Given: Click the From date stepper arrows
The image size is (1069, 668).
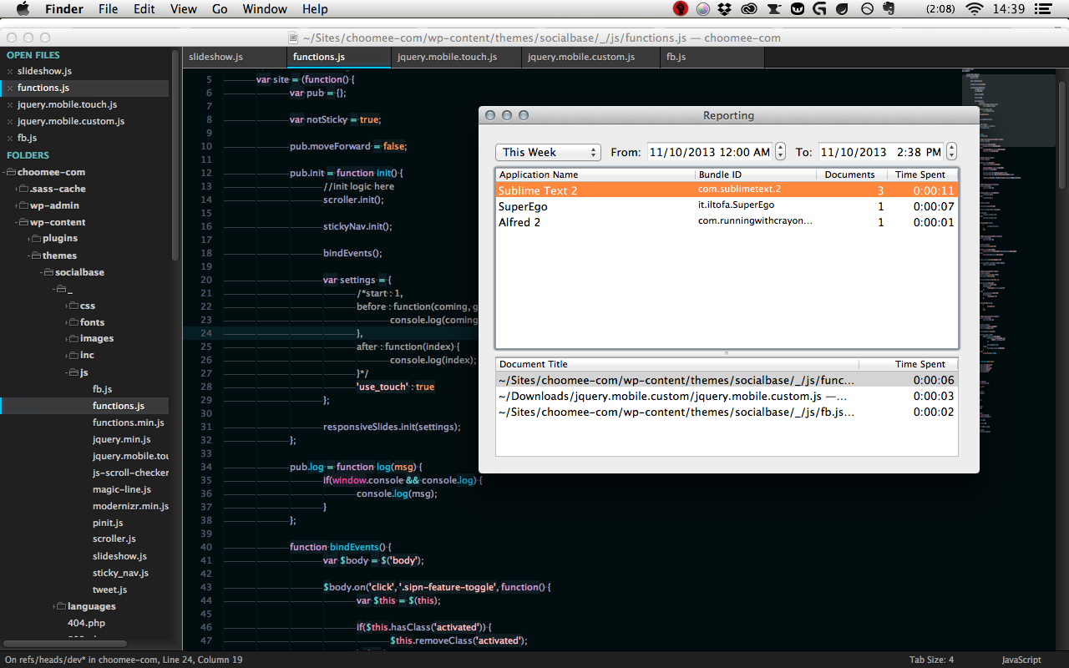Looking at the screenshot, I should tap(780, 152).
